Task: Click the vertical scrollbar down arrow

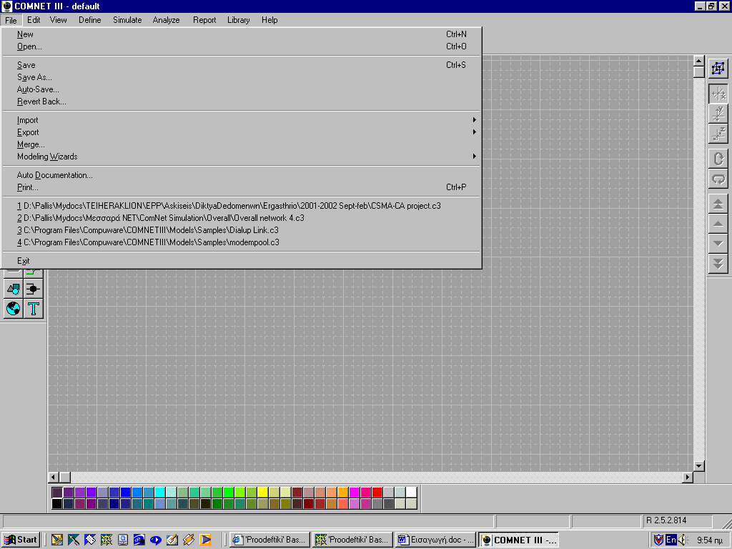Action: click(x=698, y=465)
